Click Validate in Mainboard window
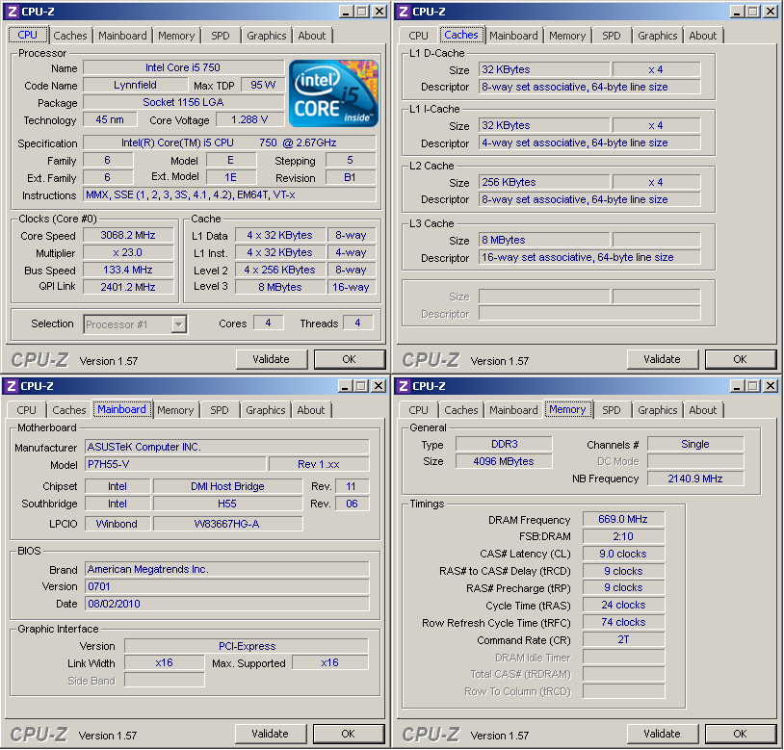The image size is (784, 750). (271, 734)
